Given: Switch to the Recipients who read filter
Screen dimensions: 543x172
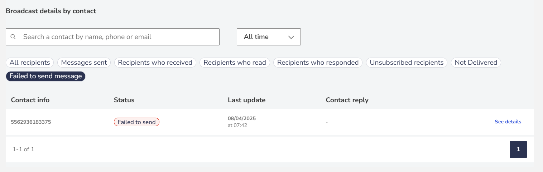Looking at the screenshot, I should [x=235, y=63].
